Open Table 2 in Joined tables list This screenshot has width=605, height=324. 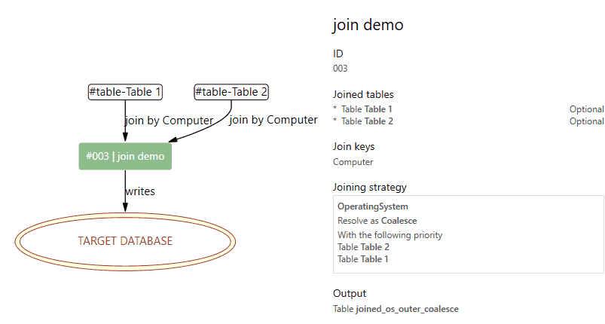click(x=378, y=121)
